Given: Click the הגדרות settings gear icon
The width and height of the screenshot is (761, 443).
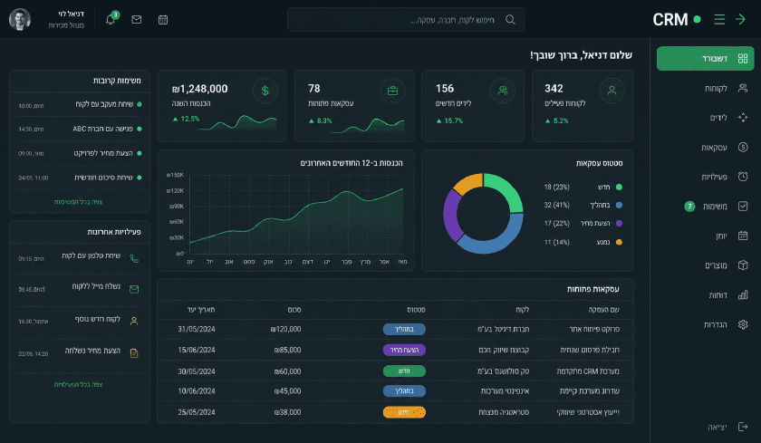Looking at the screenshot, I should (x=743, y=324).
